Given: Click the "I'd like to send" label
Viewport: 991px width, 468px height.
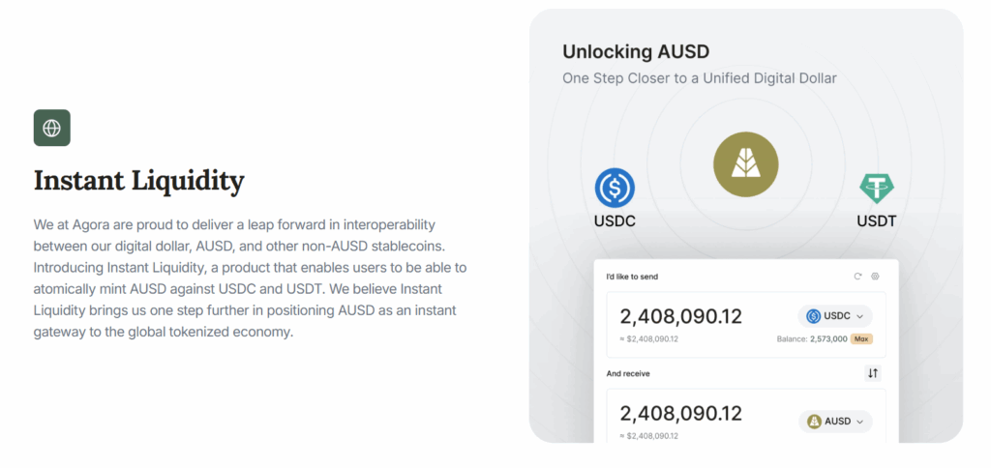Looking at the screenshot, I should tap(632, 278).
